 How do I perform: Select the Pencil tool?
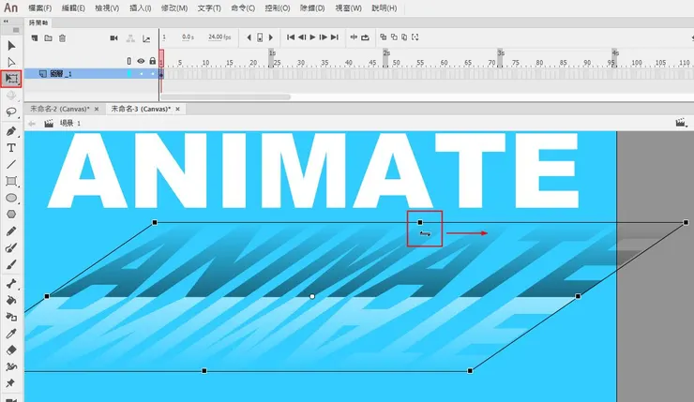[x=11, y=231]
